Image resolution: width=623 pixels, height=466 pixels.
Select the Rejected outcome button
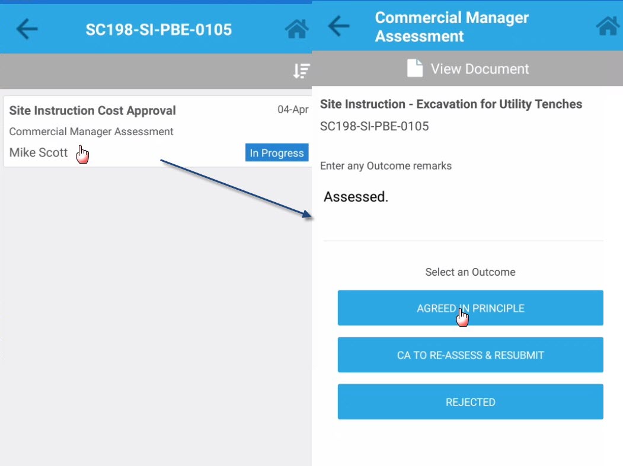[471, 401]
